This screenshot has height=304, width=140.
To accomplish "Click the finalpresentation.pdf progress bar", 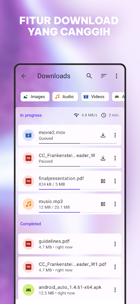I will click(78, 189).
